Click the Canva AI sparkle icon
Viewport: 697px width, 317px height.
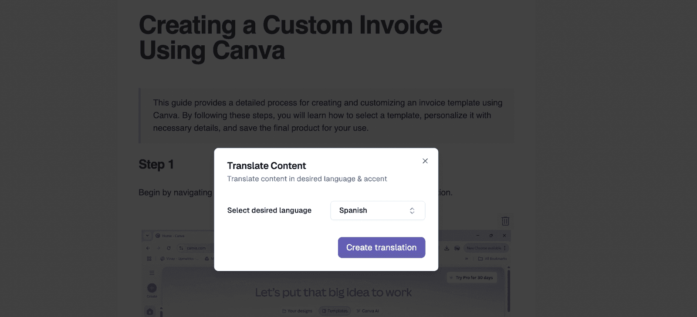coord(358,310)
